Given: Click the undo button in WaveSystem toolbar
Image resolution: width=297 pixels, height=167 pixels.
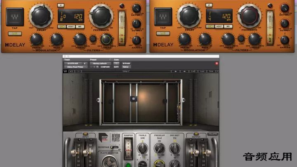Looking at the screenshot, I should pyautogui.click(x=71, y=71).
